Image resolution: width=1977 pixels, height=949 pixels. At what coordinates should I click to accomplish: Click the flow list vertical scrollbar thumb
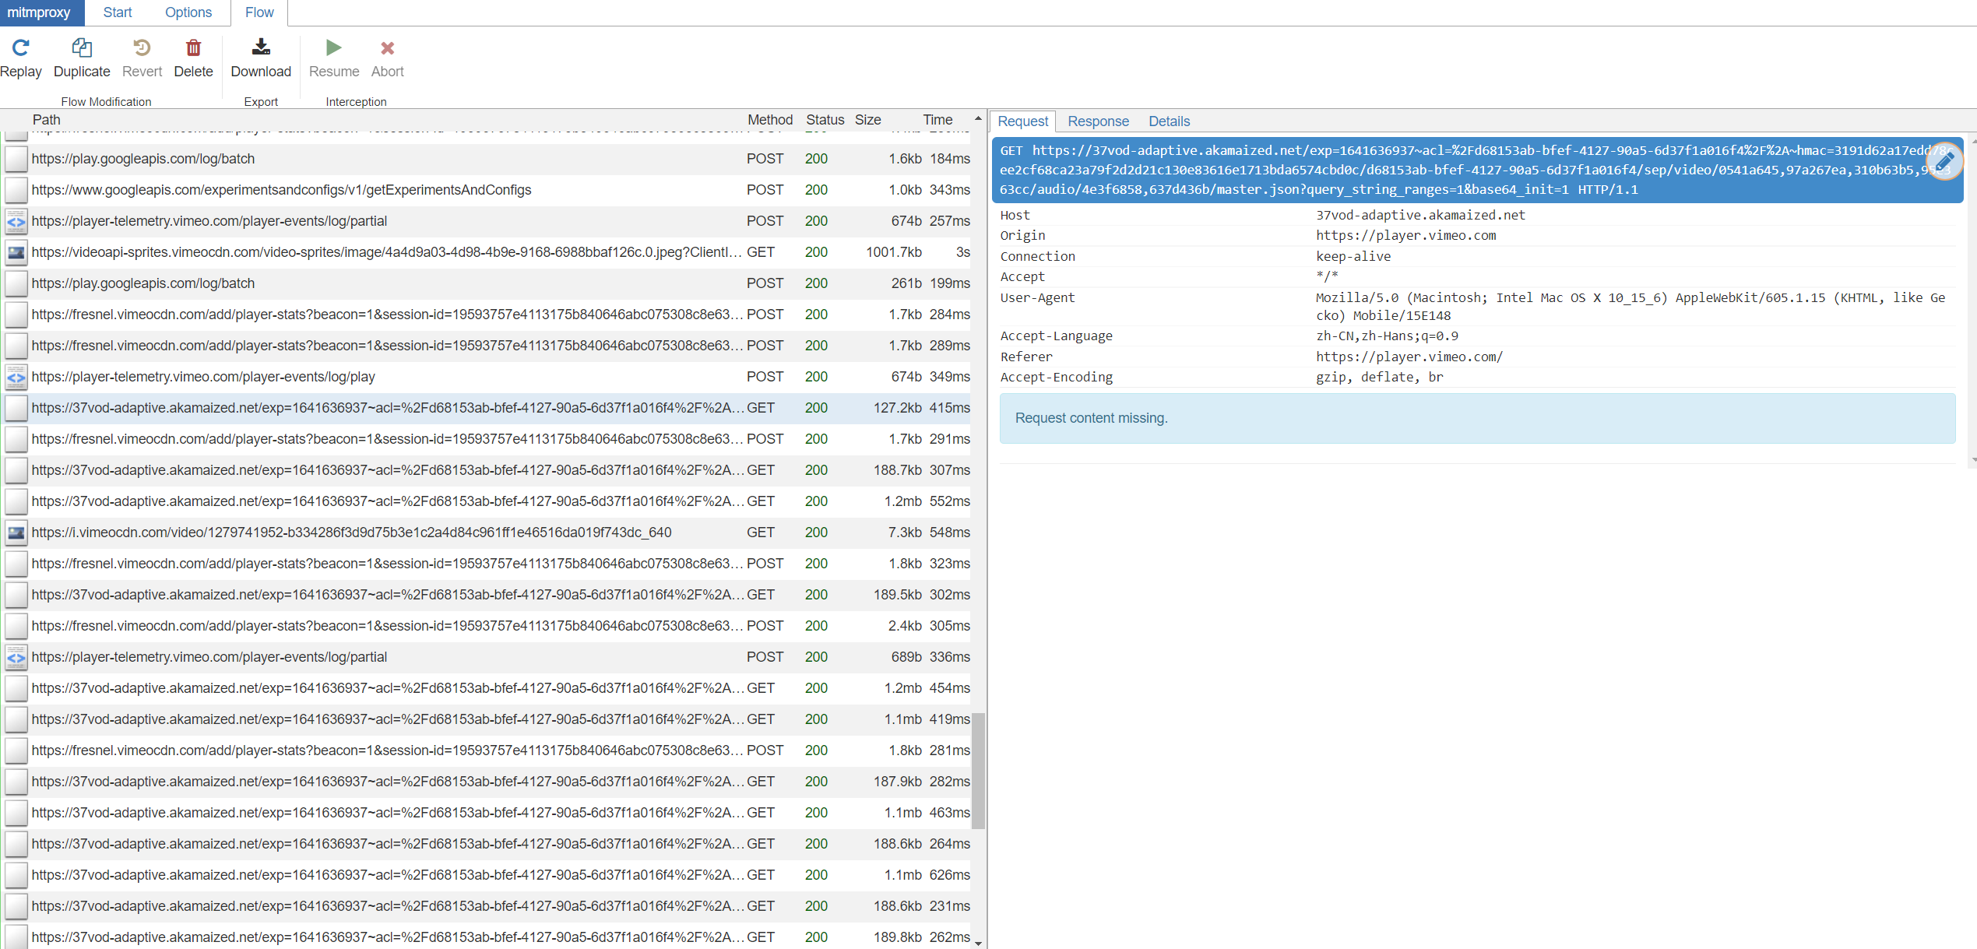(x=978, y=771)
